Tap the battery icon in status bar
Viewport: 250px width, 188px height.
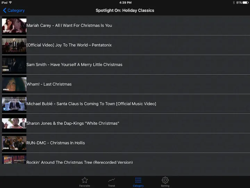click(x=245, y=2)
